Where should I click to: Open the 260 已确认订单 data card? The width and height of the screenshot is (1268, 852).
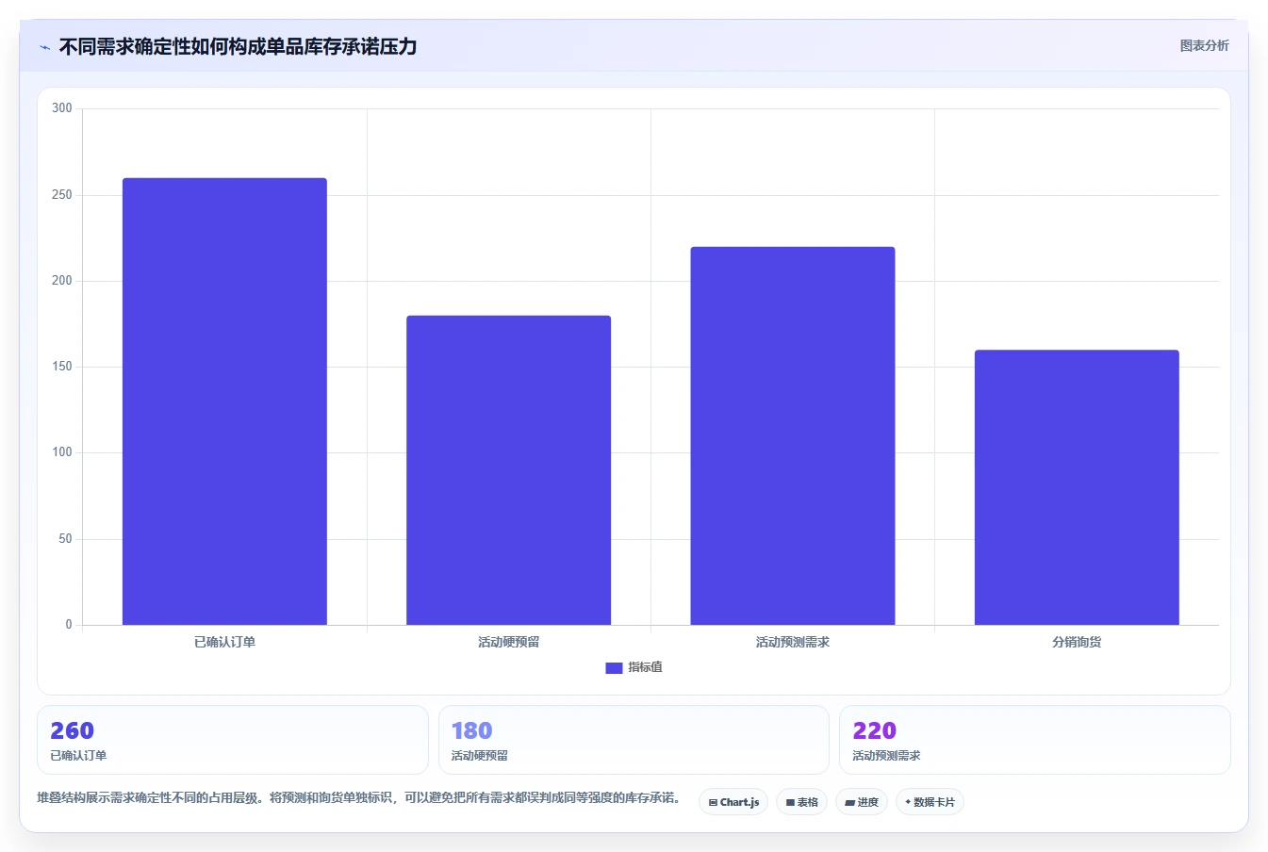tap(233, 740)
